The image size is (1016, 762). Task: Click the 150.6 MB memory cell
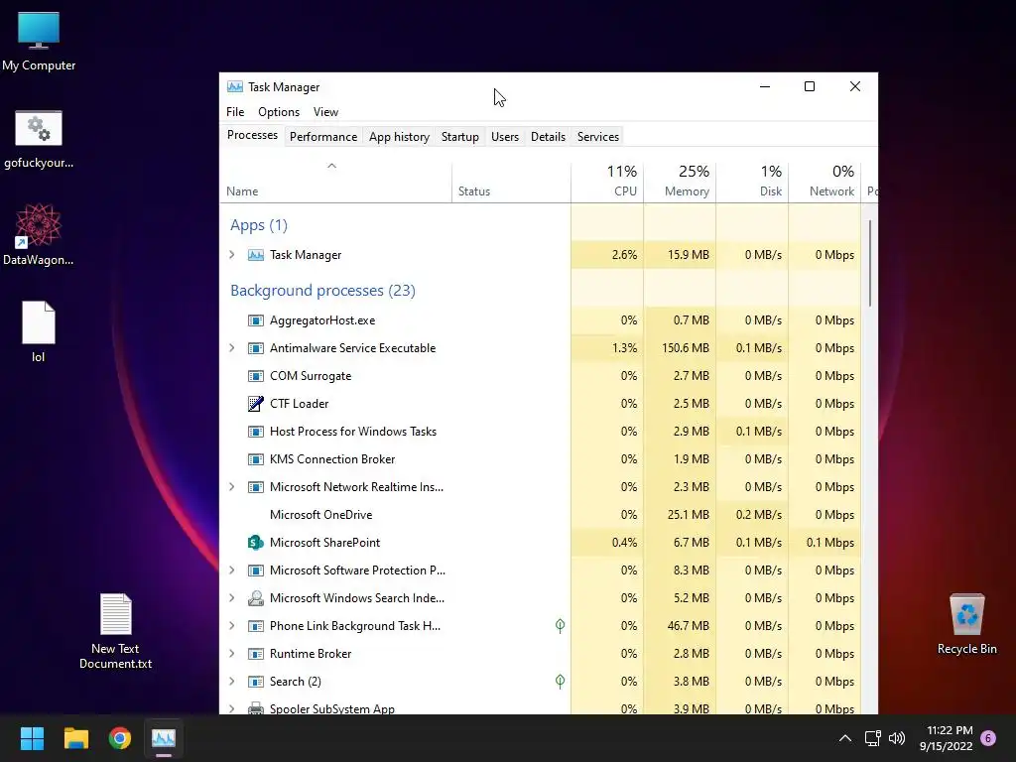680,348
